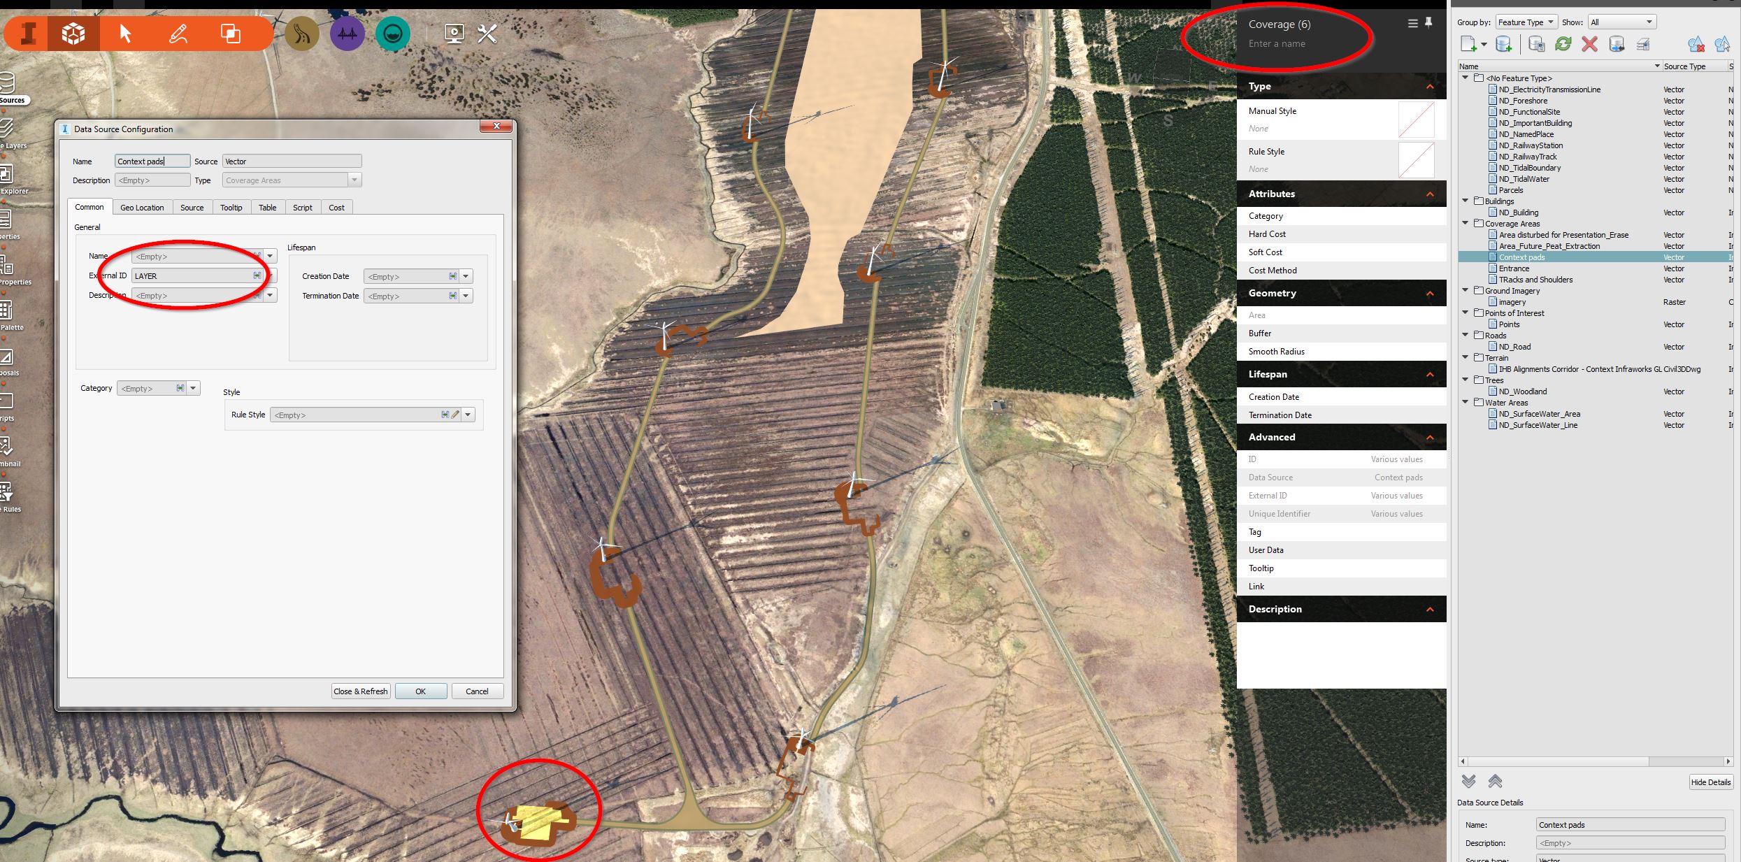
Task: Toggle the pin on the Coverage properties panel
Action: [x=1428, y=23]
